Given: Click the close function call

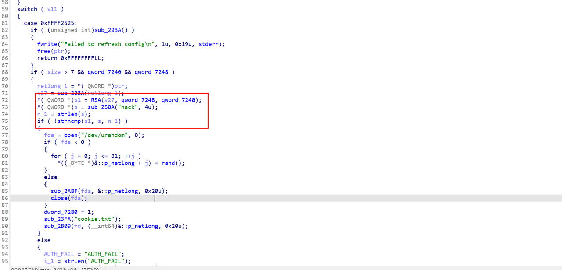Looking at the screenshot, I should click(59, 198).
